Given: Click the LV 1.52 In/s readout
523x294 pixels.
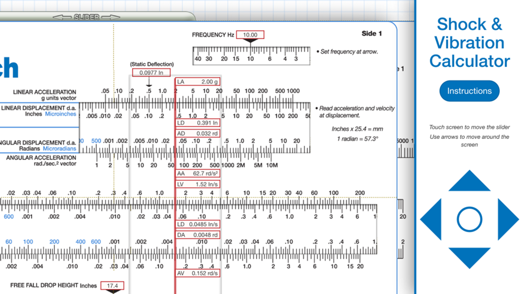Looking at the screenshot, I should 198,184.
